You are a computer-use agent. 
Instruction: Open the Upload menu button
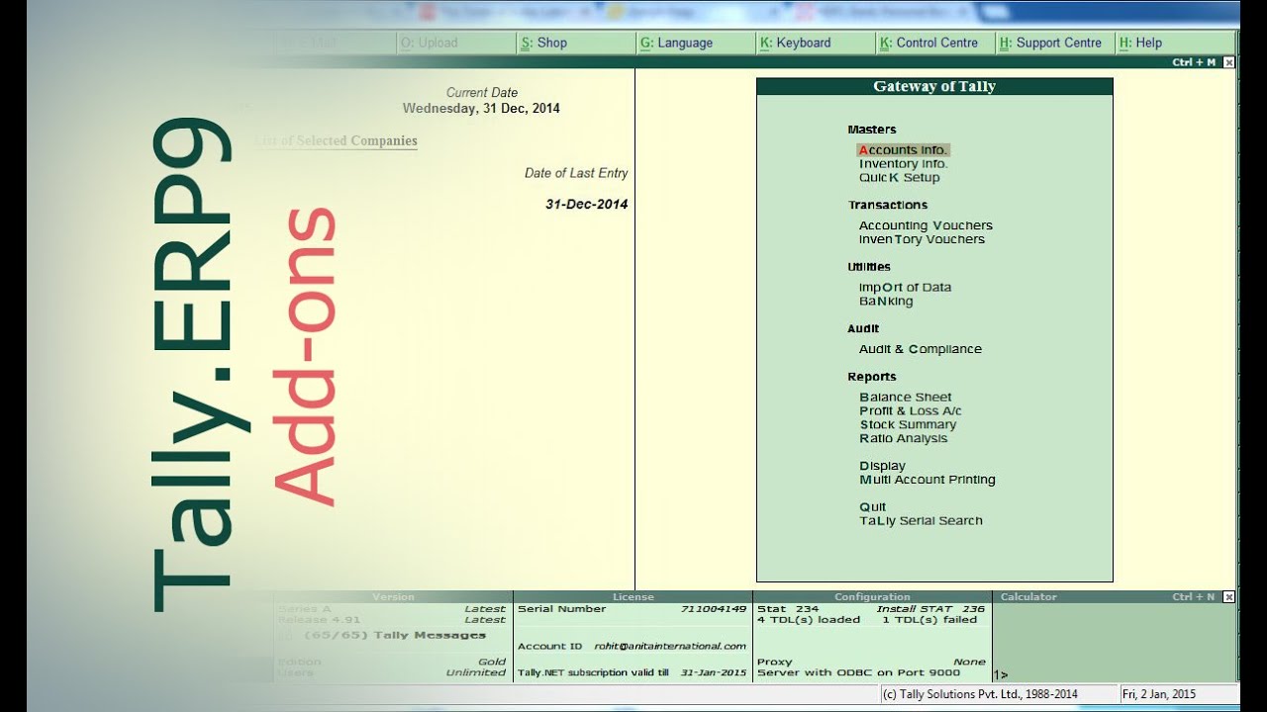[x=454, y=43]
